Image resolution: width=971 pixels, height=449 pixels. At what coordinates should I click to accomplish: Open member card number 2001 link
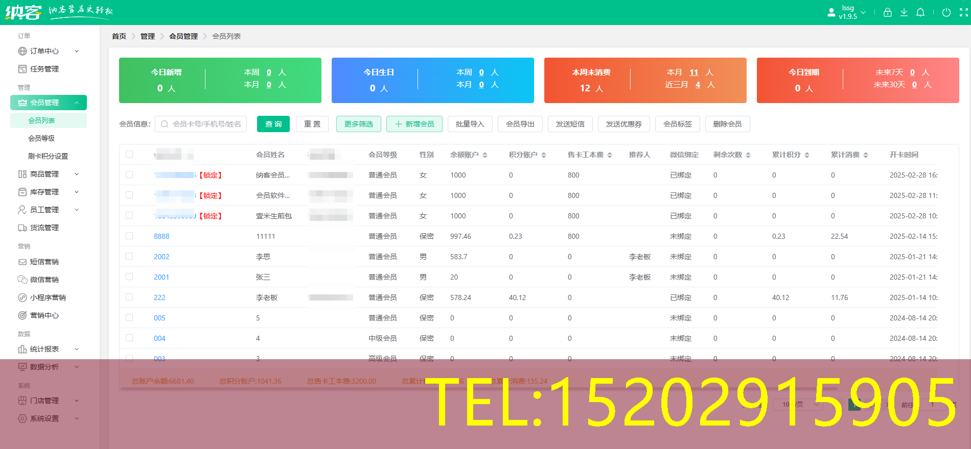click(x=161, y=277)
